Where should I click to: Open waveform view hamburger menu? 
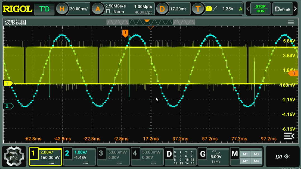291,22
